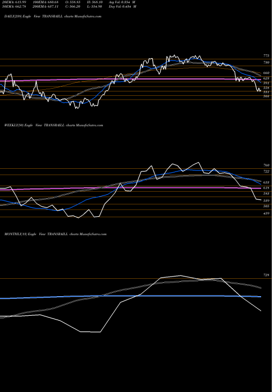The width and height of the screenshot is (272, 392).
Task: Click the WEEKLY Eagle View TRANSRAILL chart title
Action: coord(54,125)
